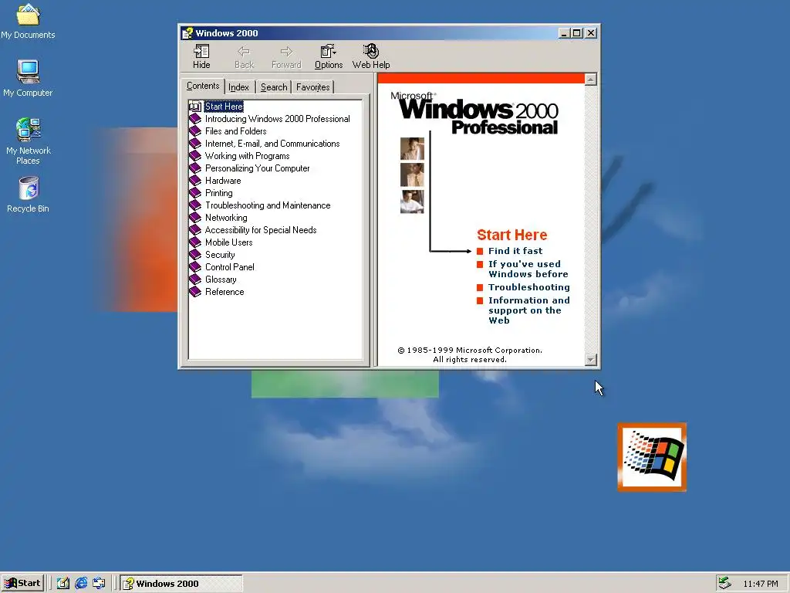Click the book icon for Introducing Windows 2000 Professional
Viewport: 790px width, 593px height.
(195, 119)
